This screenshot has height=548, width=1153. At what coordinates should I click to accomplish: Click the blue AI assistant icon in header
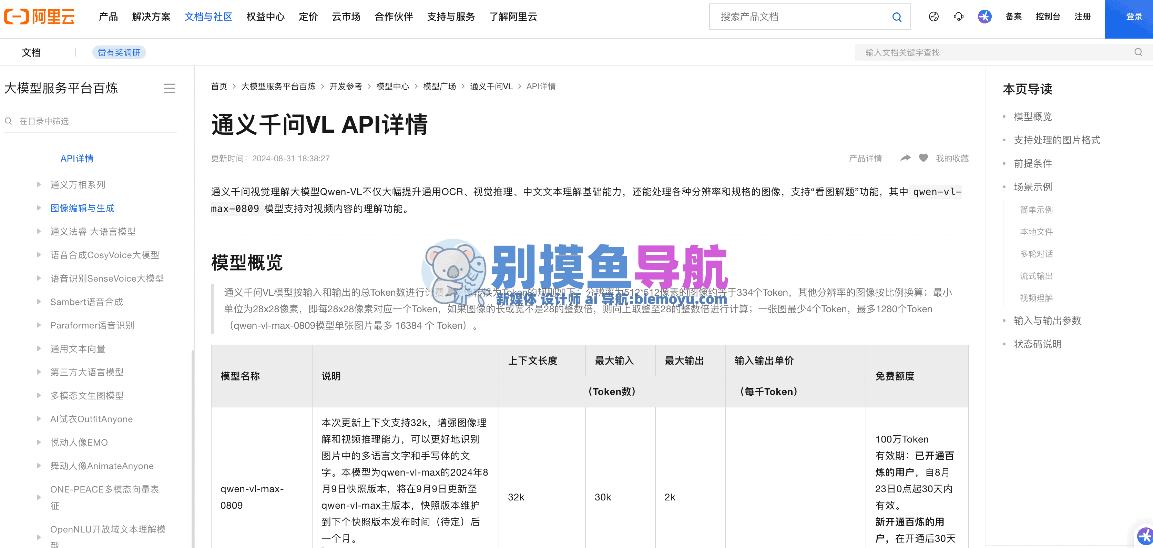click(x=984, y=17)
